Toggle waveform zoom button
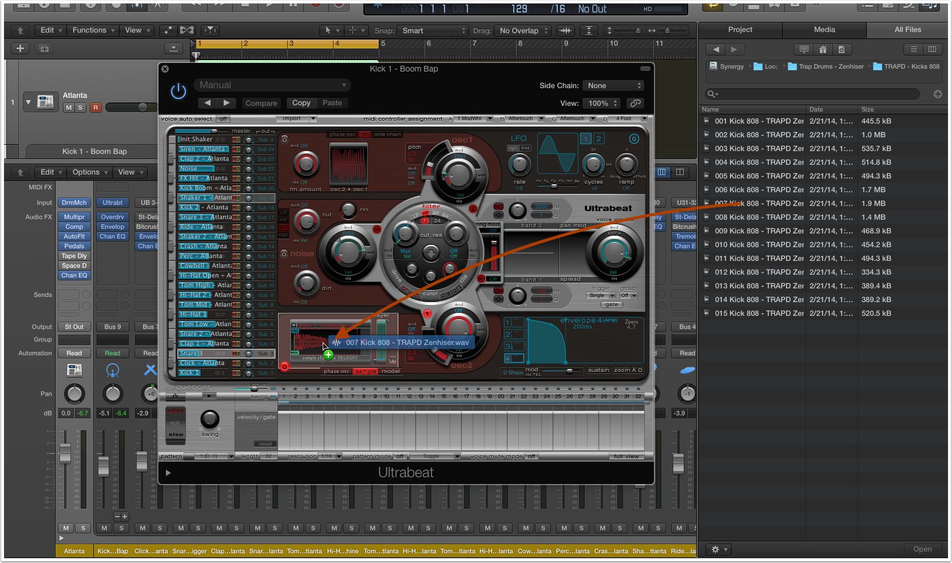This screenshot has width=952, height=563. (x=565, y=30)
